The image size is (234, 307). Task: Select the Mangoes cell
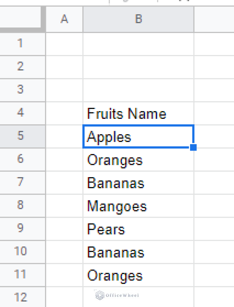coord(139,206)
